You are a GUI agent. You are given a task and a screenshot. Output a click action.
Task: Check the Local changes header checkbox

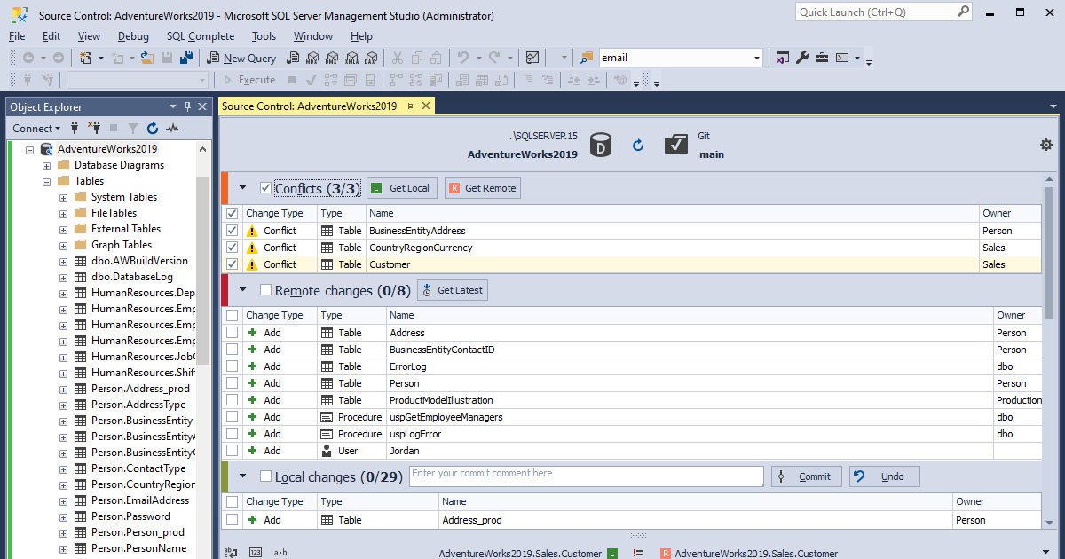(264, 476)
